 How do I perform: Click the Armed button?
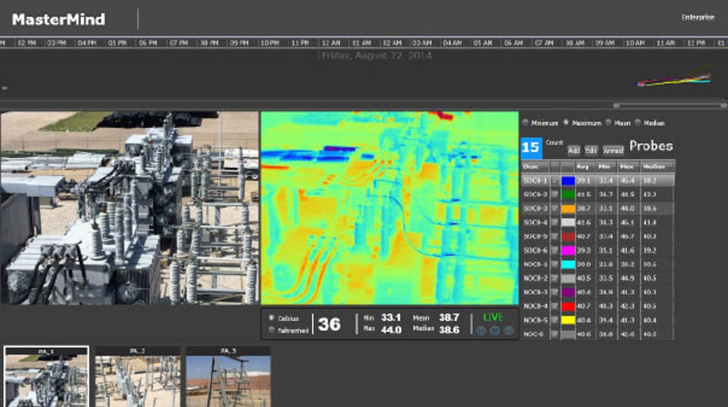click(613, 151)
